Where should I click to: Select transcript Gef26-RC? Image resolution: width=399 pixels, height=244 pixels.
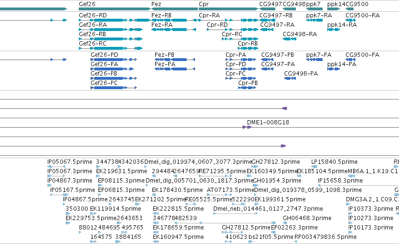pyautogui.click(x=111, y=48)
